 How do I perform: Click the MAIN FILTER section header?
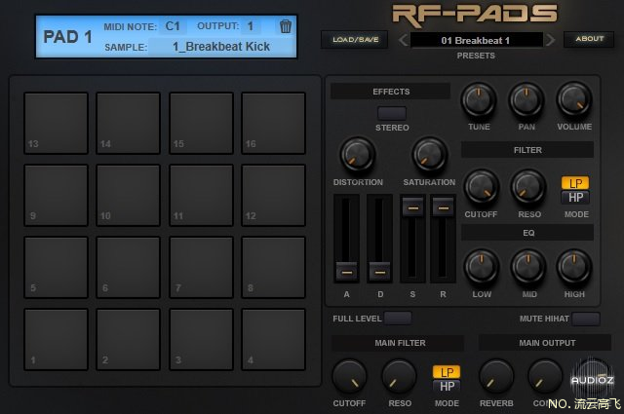pyautogui.click(x=398, y=343)
